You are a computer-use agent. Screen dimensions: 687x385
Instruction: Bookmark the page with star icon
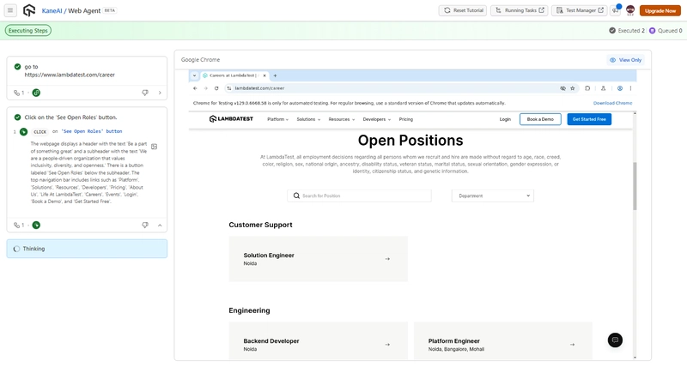[573, 88]
